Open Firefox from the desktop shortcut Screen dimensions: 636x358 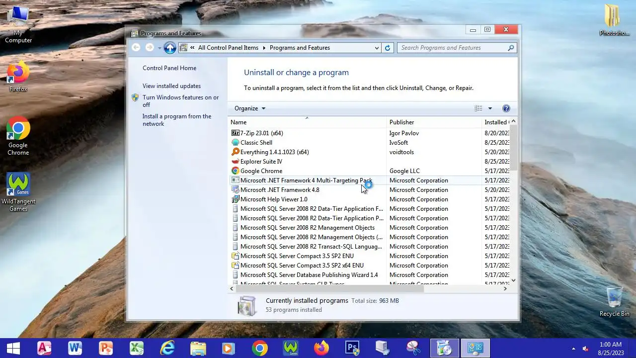(18, 77)
